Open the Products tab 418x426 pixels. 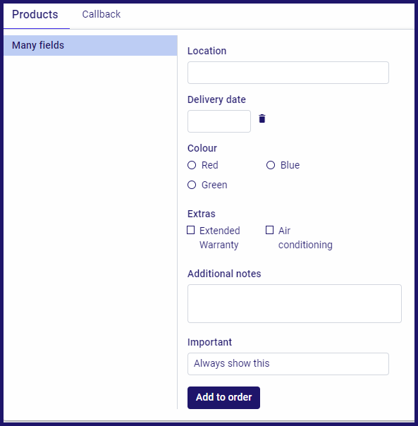(x=35, y=14)
